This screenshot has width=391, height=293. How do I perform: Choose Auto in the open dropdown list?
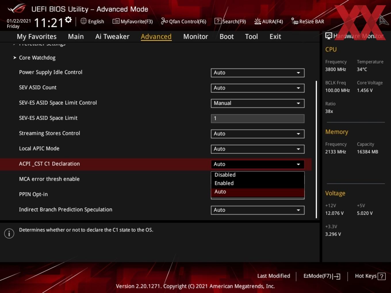(258, 192)
